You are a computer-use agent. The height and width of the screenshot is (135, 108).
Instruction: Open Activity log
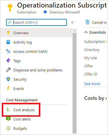pyautogui.click(x=23, y=42)
